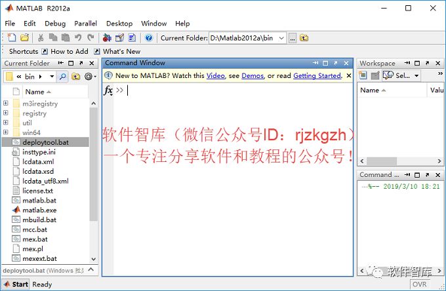Select license.txt in the file list
This screenshot has width=446, height=291.
(x=37, y=191)
